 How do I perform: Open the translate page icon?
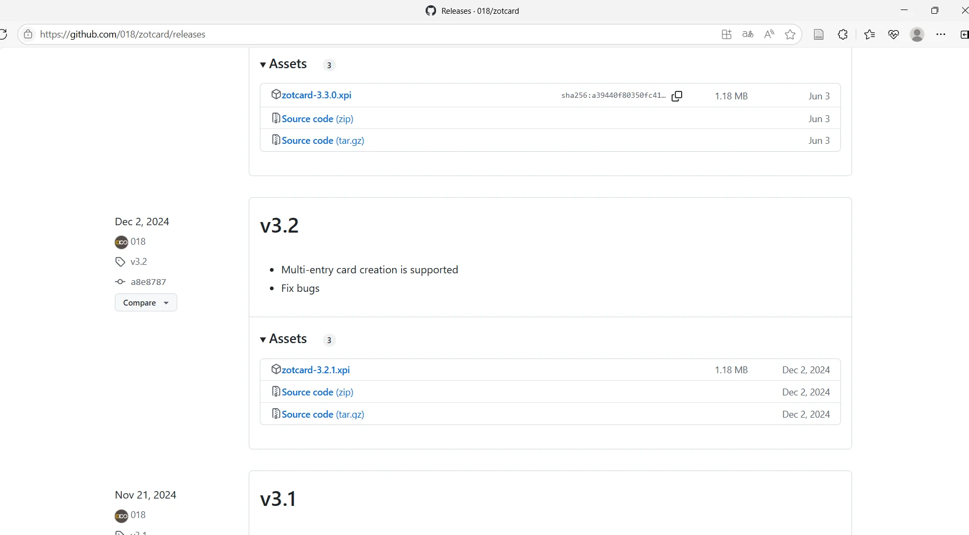(748, 34)
